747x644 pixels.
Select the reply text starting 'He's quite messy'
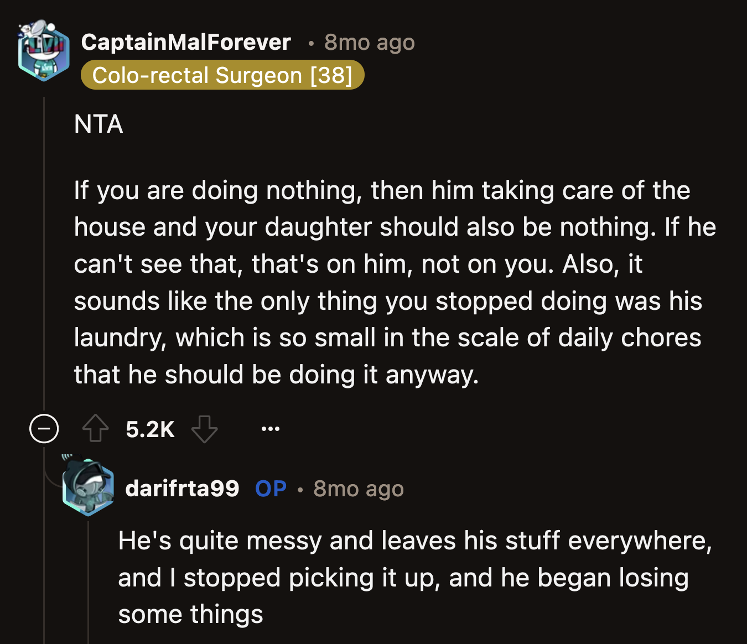coord(387,577)
